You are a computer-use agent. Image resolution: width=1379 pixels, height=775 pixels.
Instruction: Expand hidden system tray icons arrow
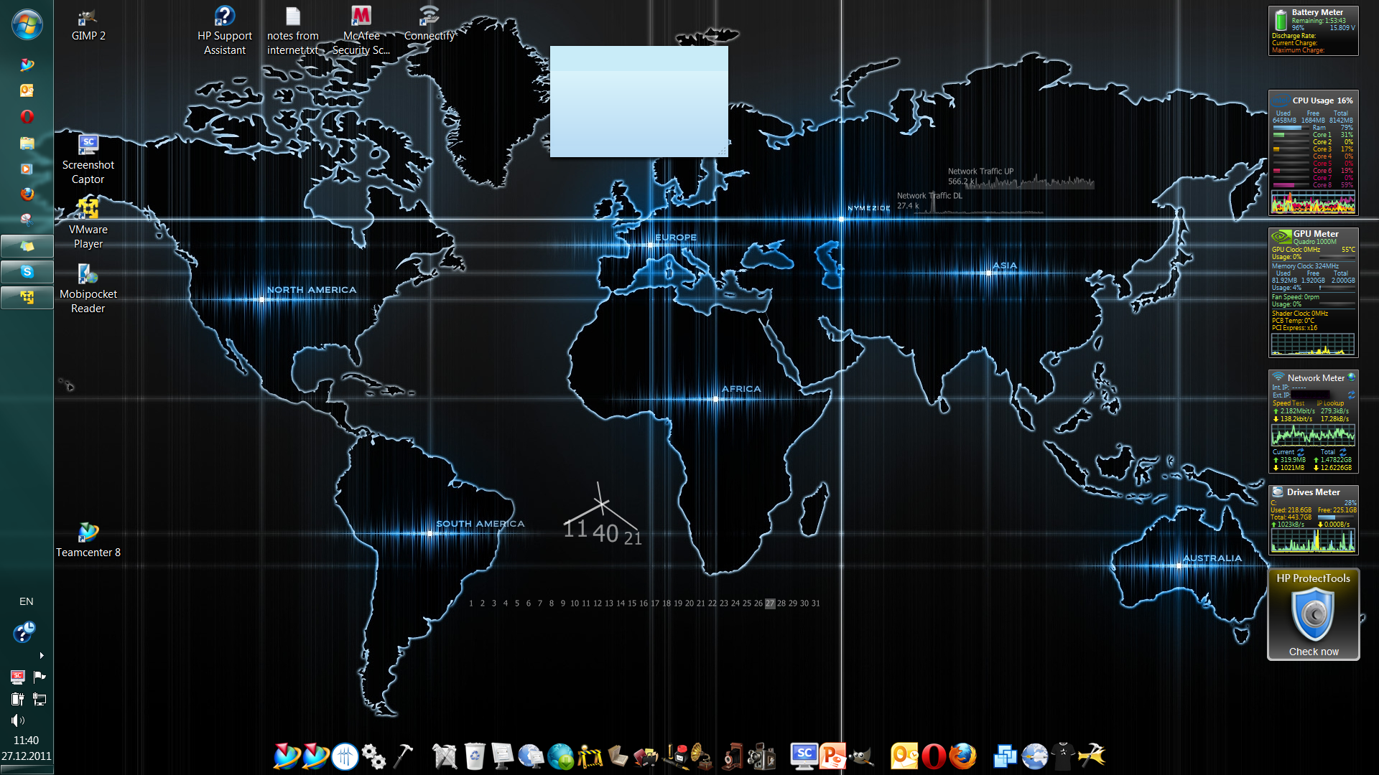point(42,655)
